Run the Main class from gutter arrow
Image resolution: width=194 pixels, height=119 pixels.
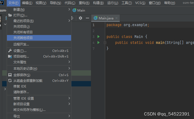coord(98,37)
